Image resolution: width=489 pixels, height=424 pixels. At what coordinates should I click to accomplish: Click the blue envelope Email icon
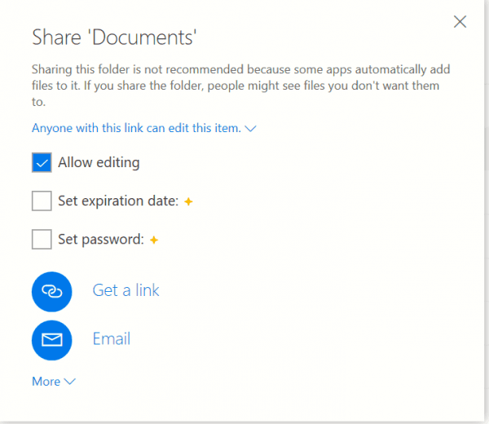[x=52, y=339]
